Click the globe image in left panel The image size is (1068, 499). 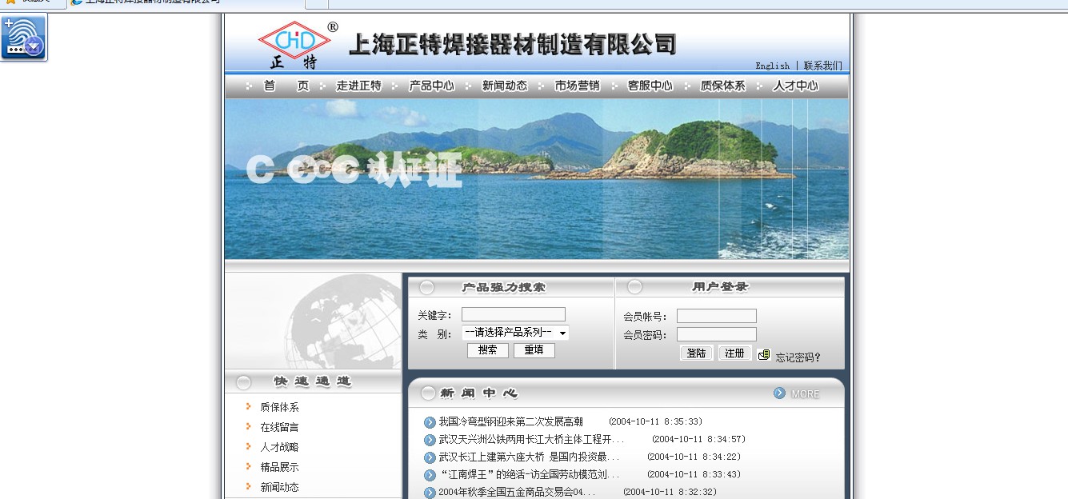[x=313, y=321]
